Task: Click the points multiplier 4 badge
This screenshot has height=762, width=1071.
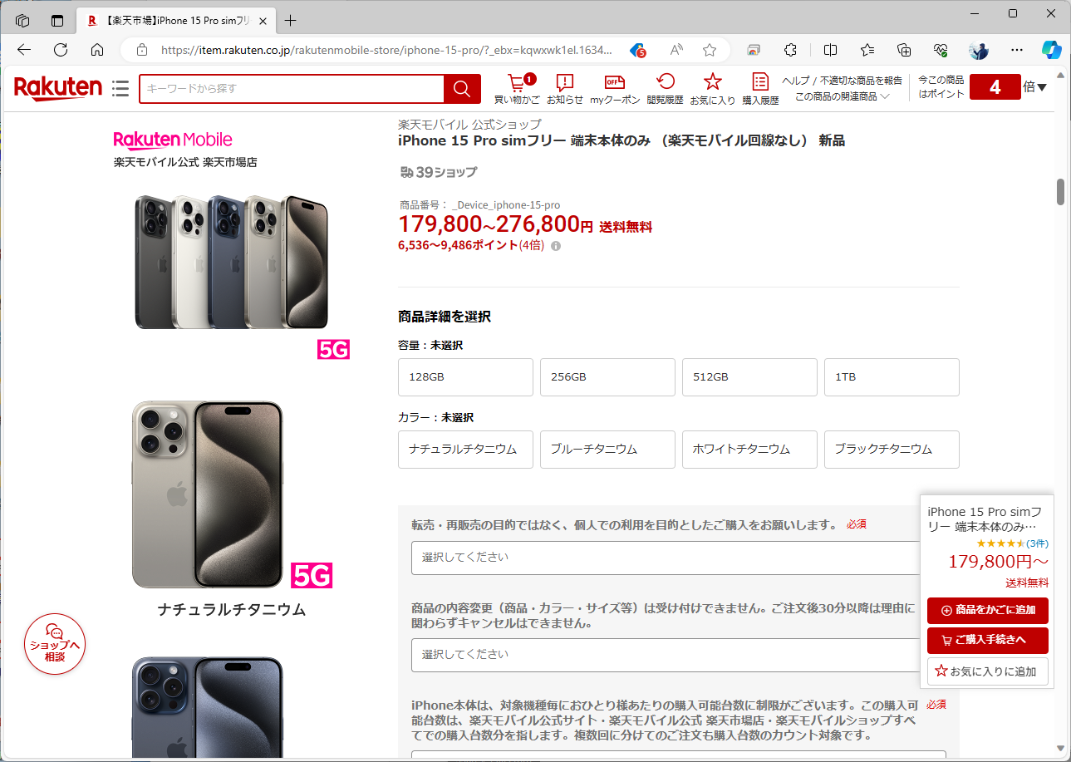Action: (x=995, y=87)
